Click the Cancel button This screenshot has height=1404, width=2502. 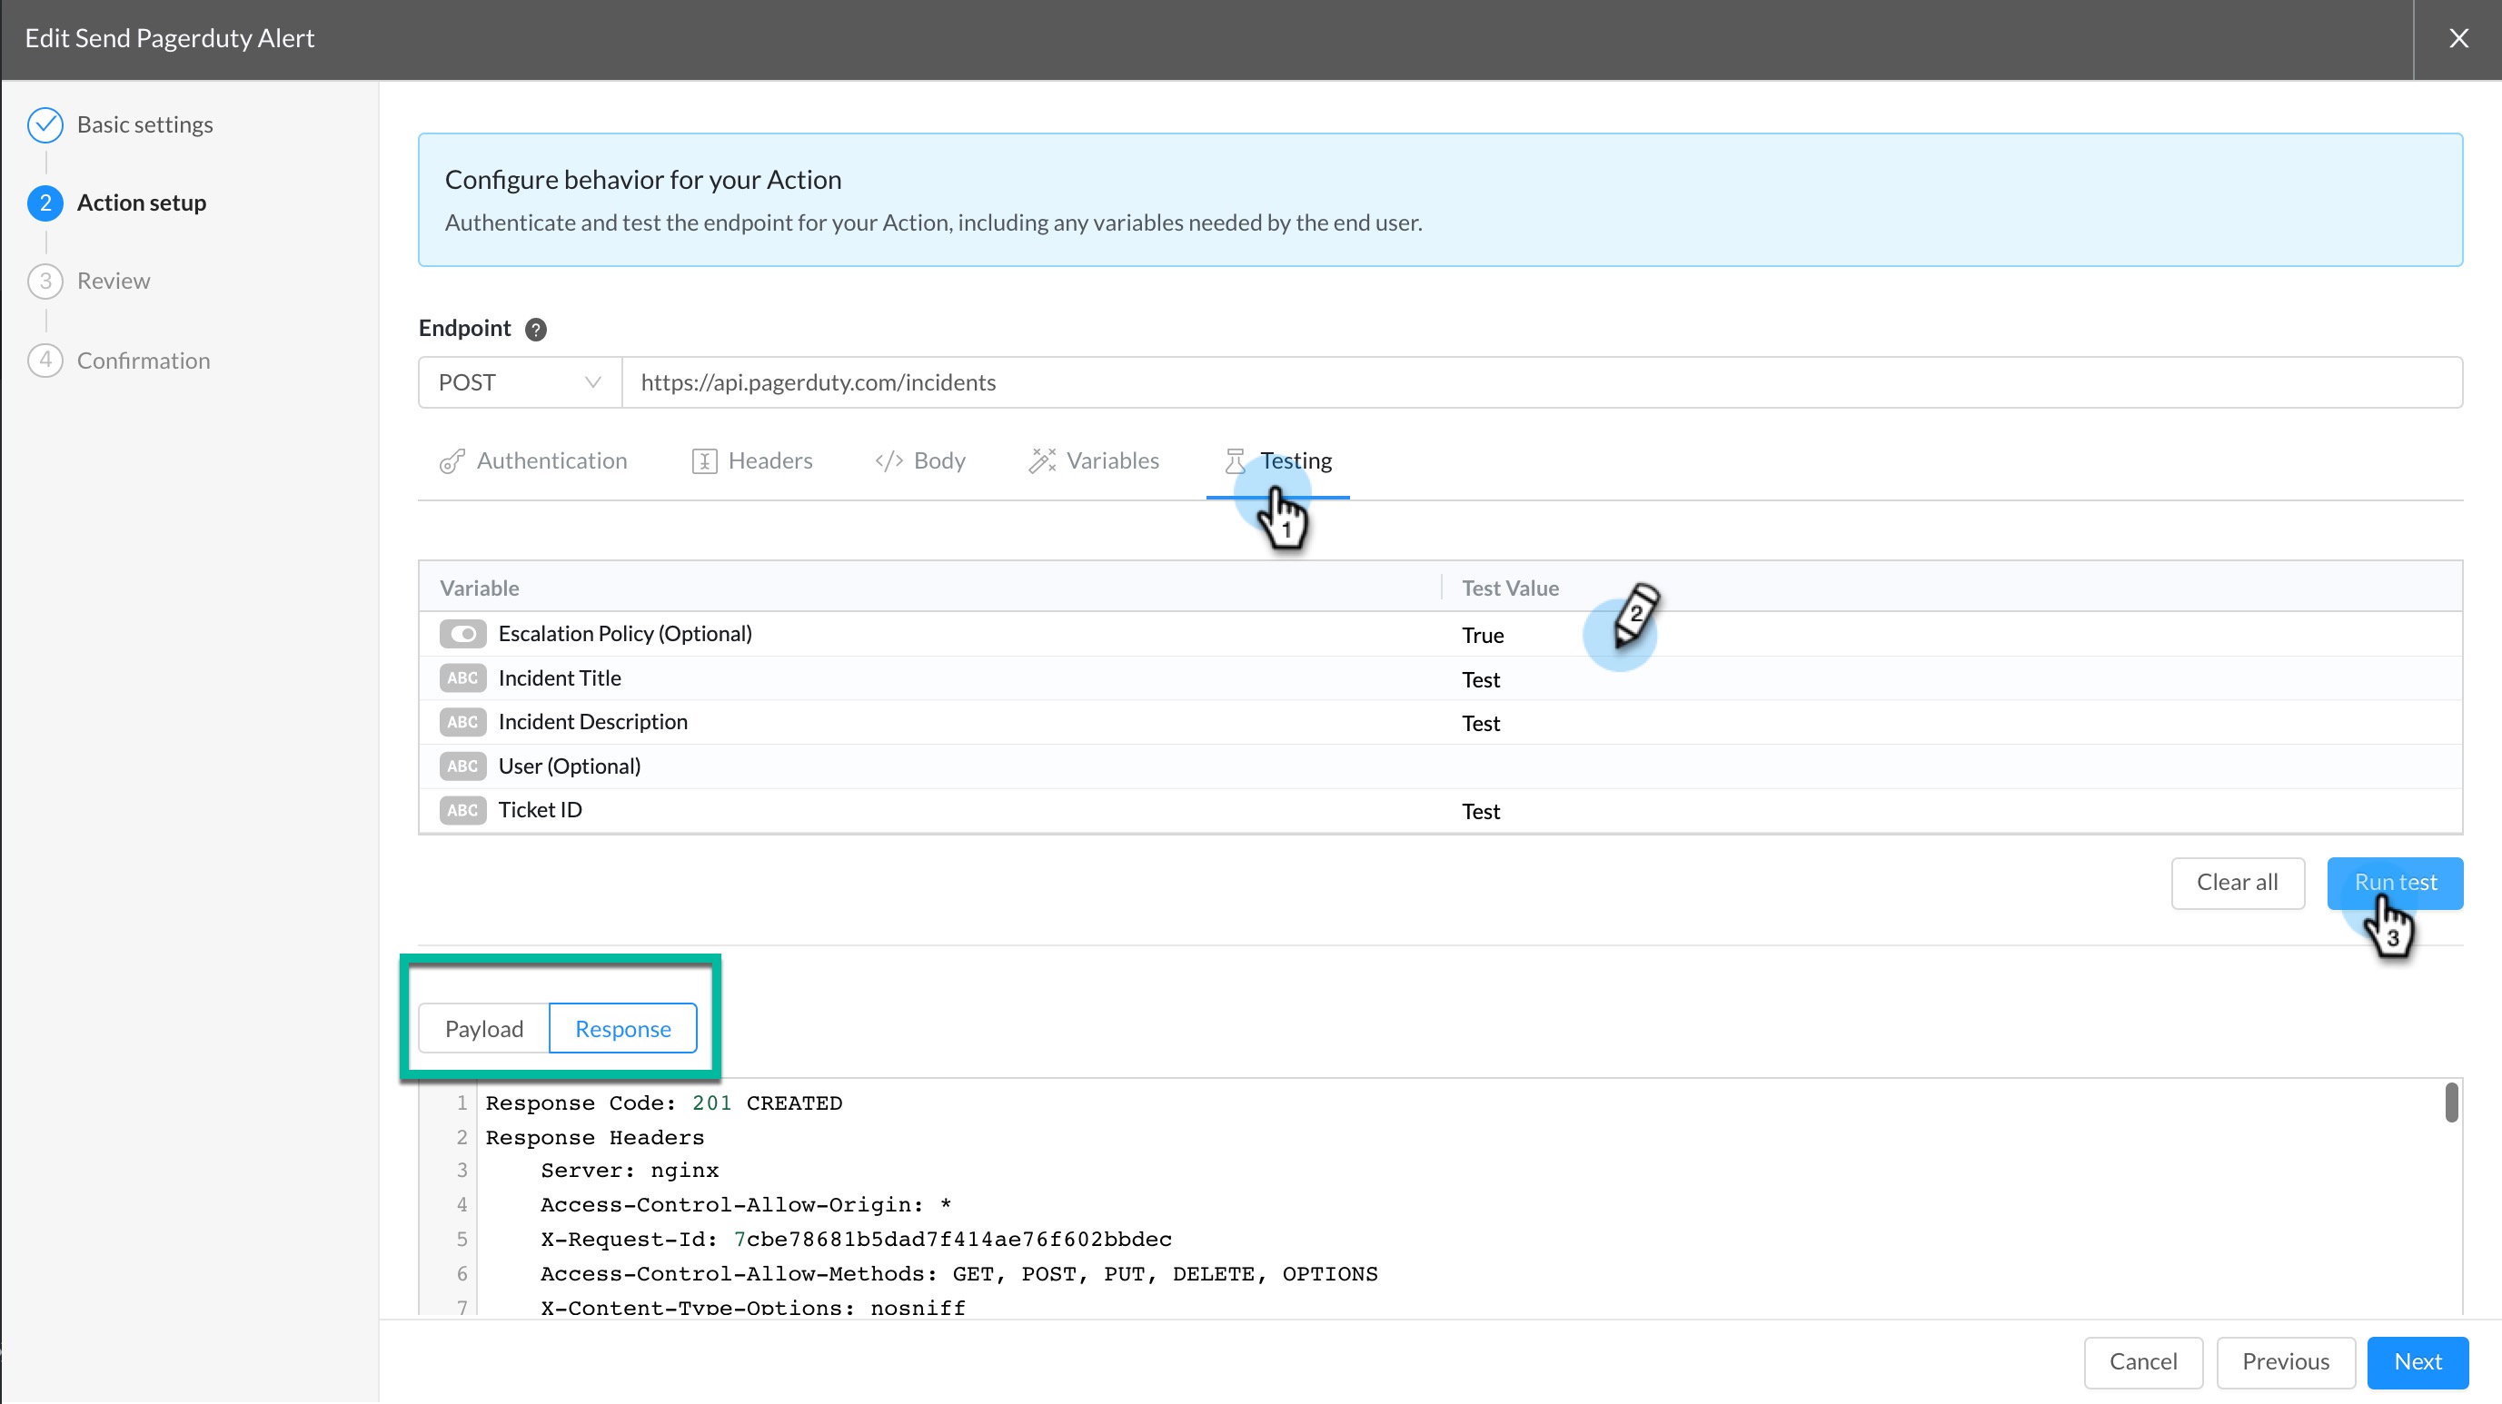[2142, 1363]
